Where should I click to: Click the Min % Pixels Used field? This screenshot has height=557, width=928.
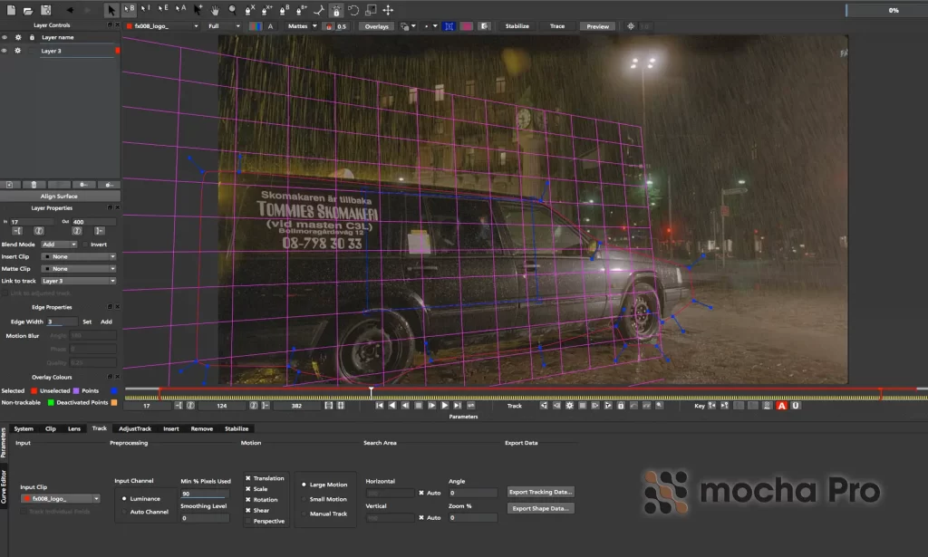(204, 494)
